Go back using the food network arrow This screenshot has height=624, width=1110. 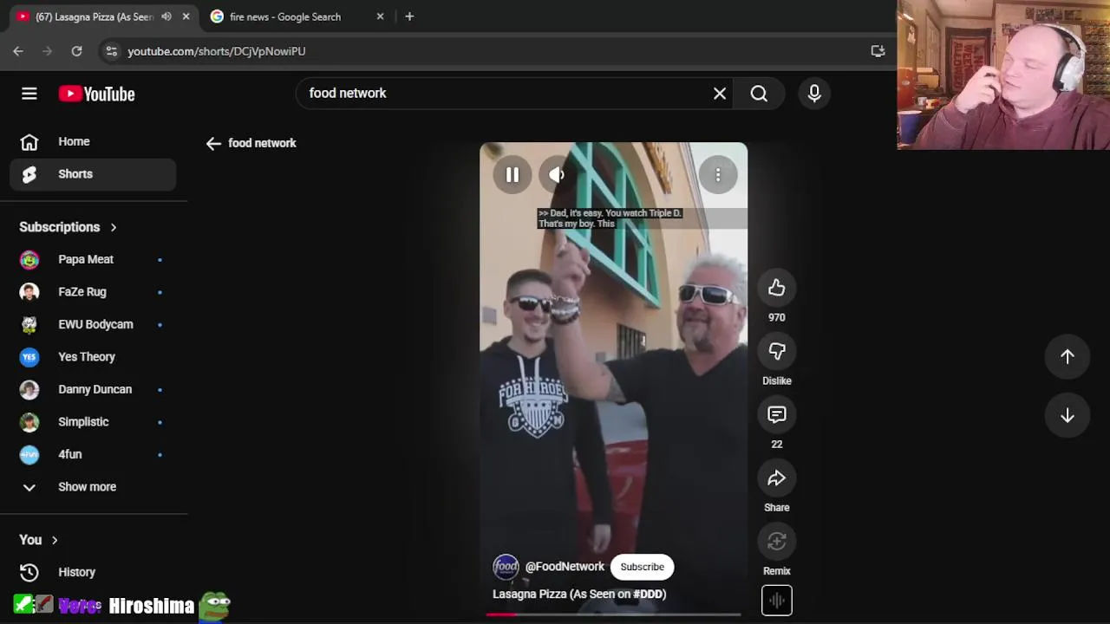click(213, 144)
